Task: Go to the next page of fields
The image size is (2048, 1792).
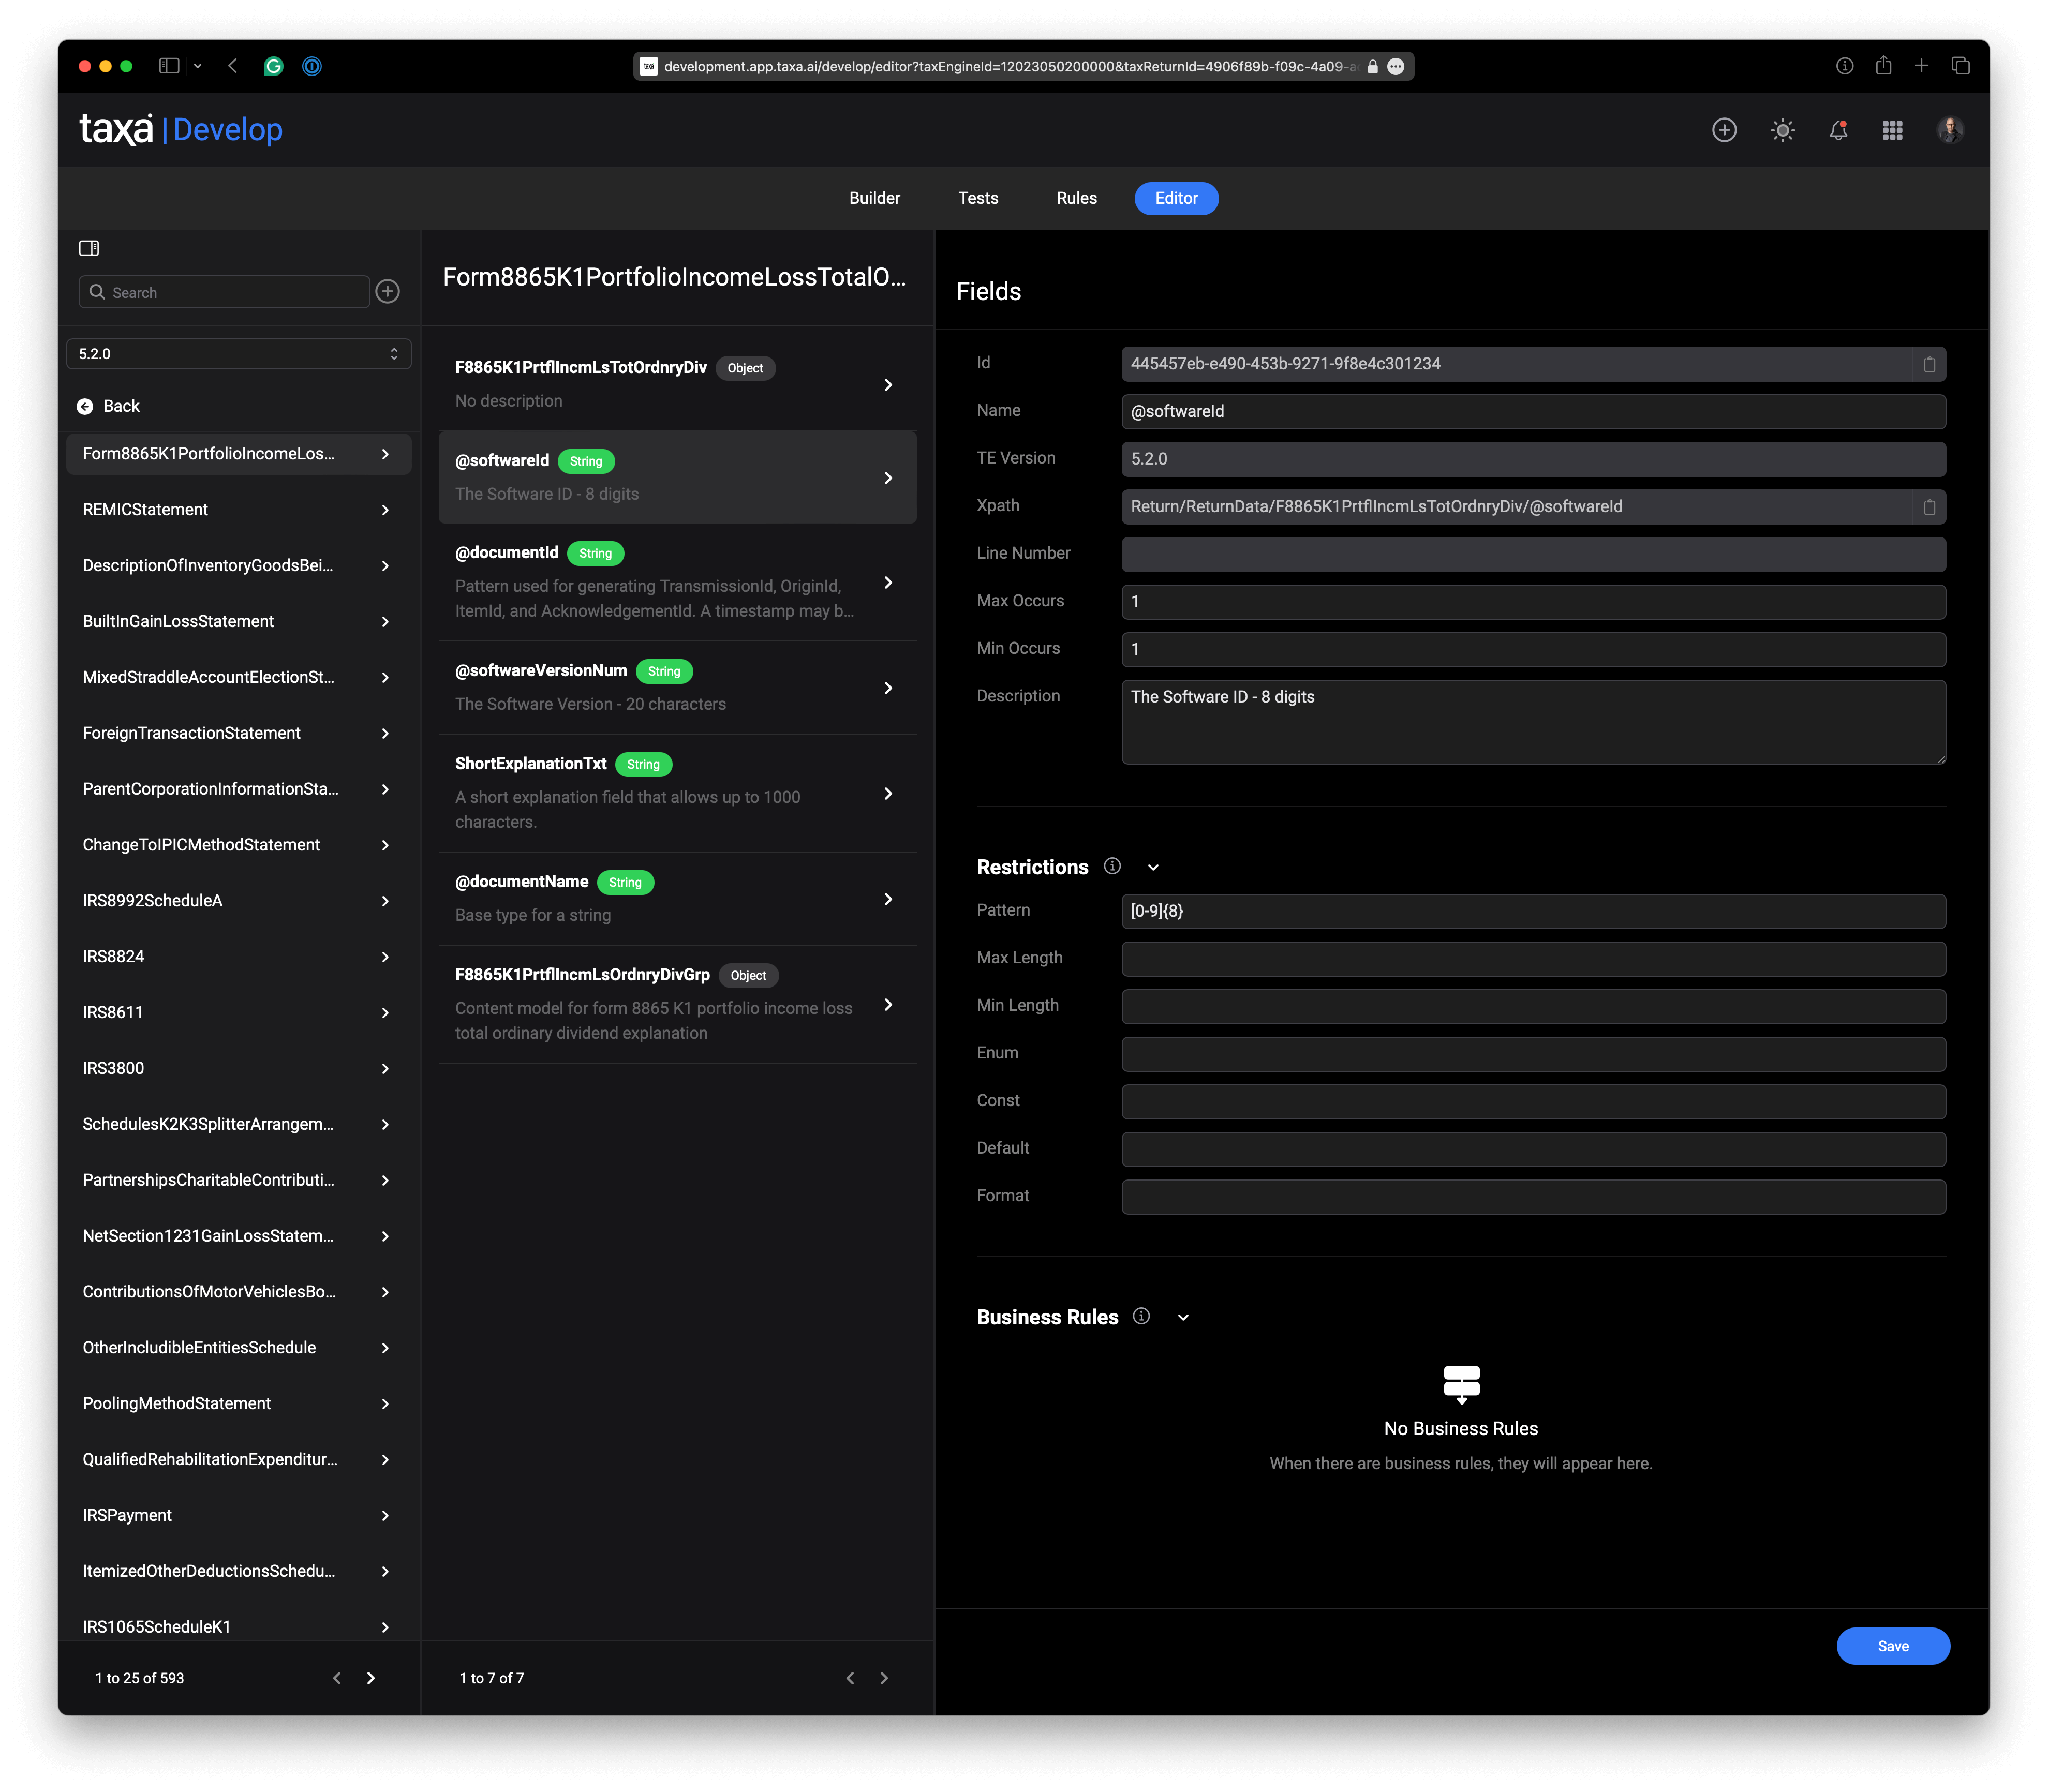Action: point(884,1678)
